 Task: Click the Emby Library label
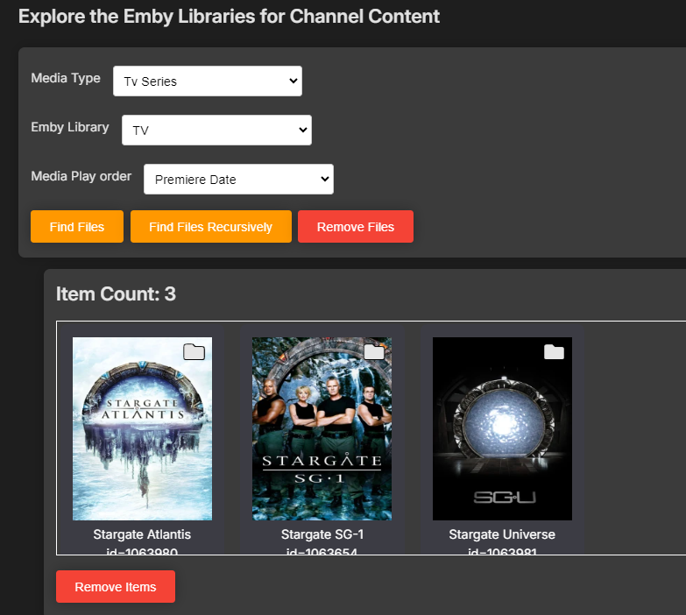point(70,127)
